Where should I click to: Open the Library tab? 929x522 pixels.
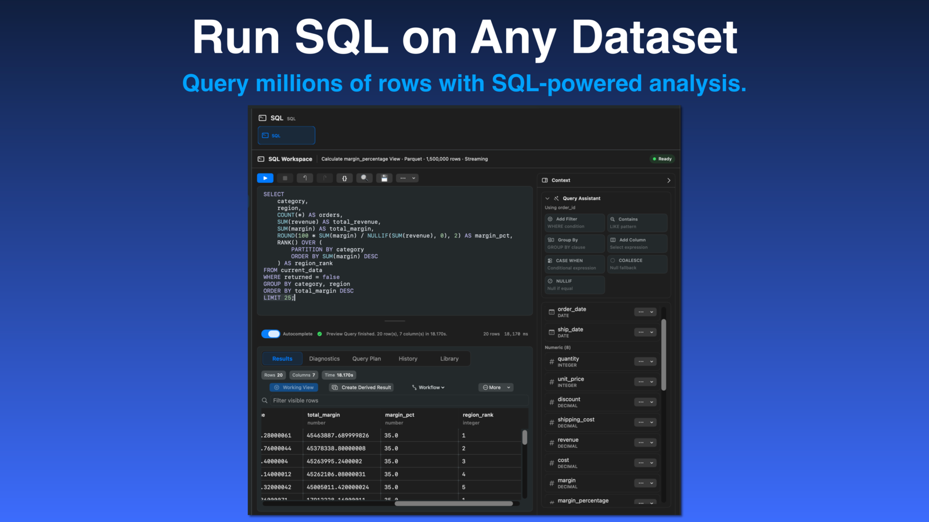click(x=449, y=358)
